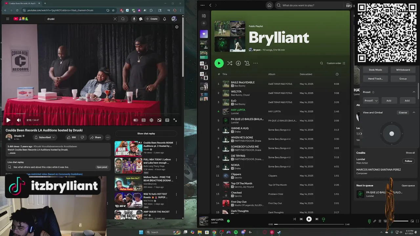Clear the YouTube search box
This screenshot has width=420, height=236.
click(x=115, y=19)
